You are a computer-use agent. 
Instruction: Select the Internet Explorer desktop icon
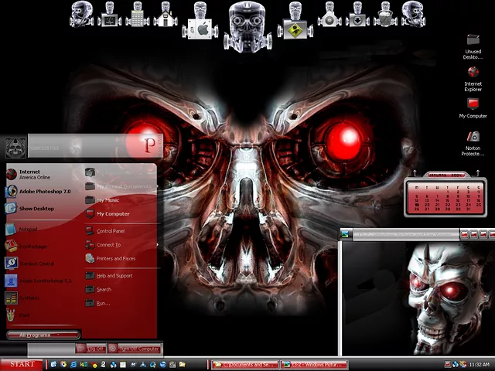click(473, 79)
